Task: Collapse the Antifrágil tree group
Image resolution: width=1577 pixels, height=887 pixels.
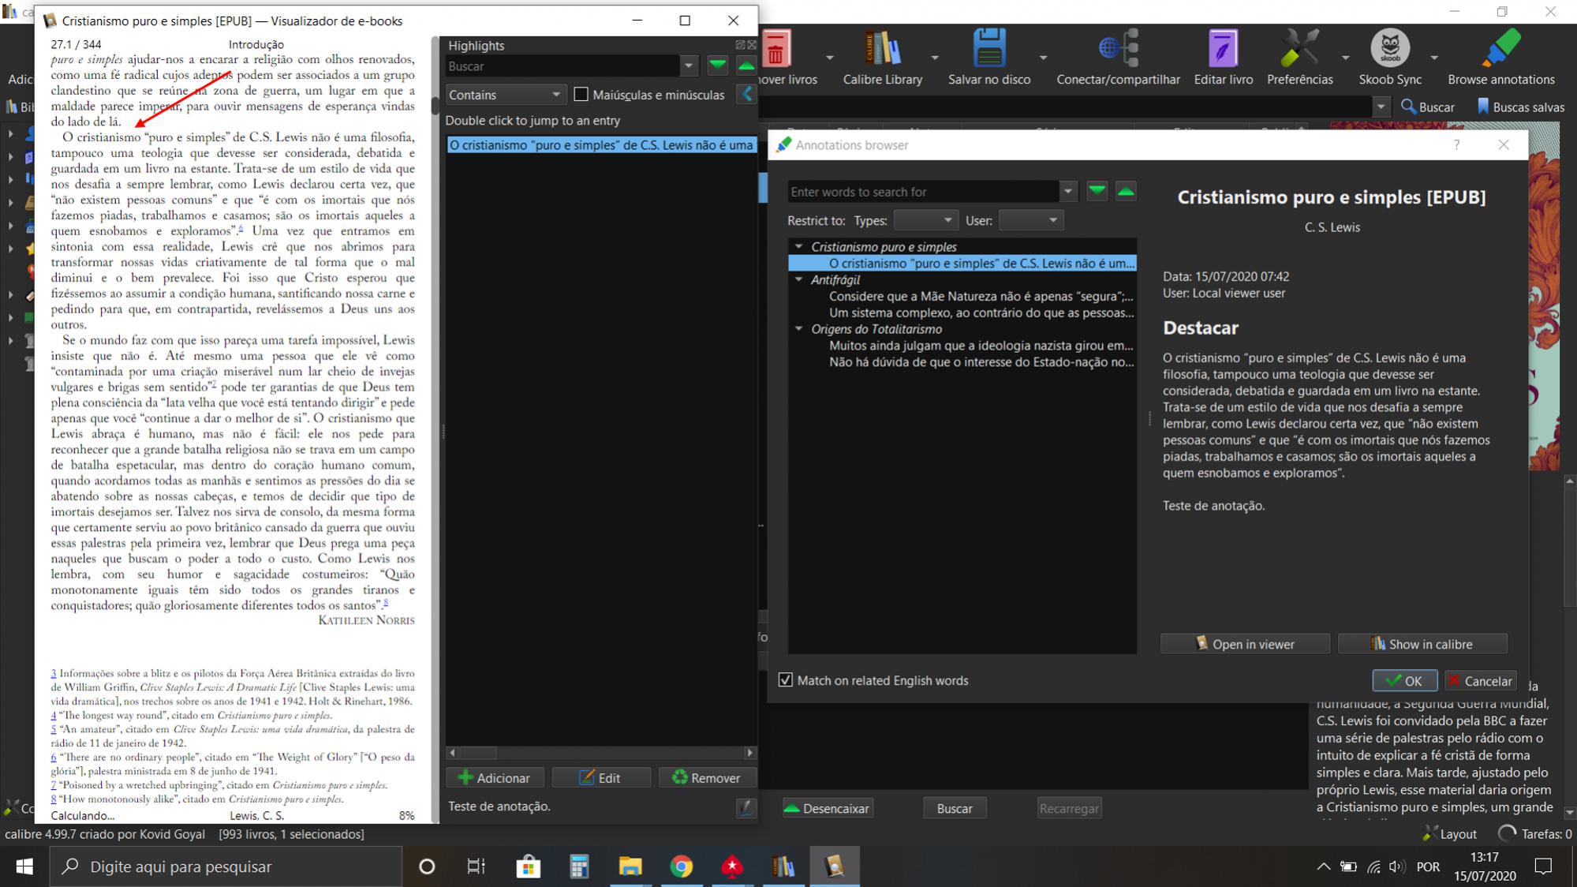Action: pyautogui.click(x=799, y=279)
